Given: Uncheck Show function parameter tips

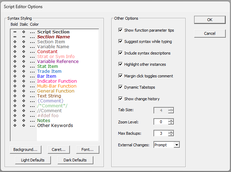Looking at the screenshot, I should [121, 30].
